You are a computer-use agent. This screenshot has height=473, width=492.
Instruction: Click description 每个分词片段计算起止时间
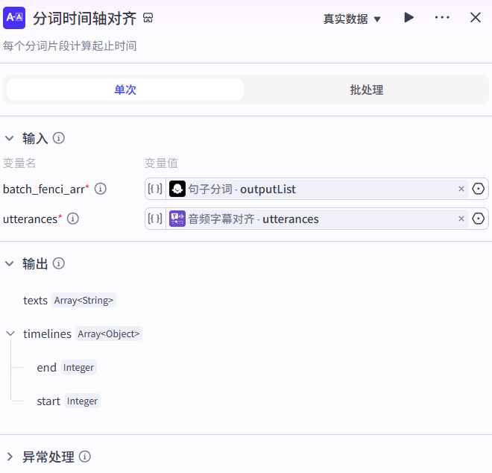(x=69, y=46)
